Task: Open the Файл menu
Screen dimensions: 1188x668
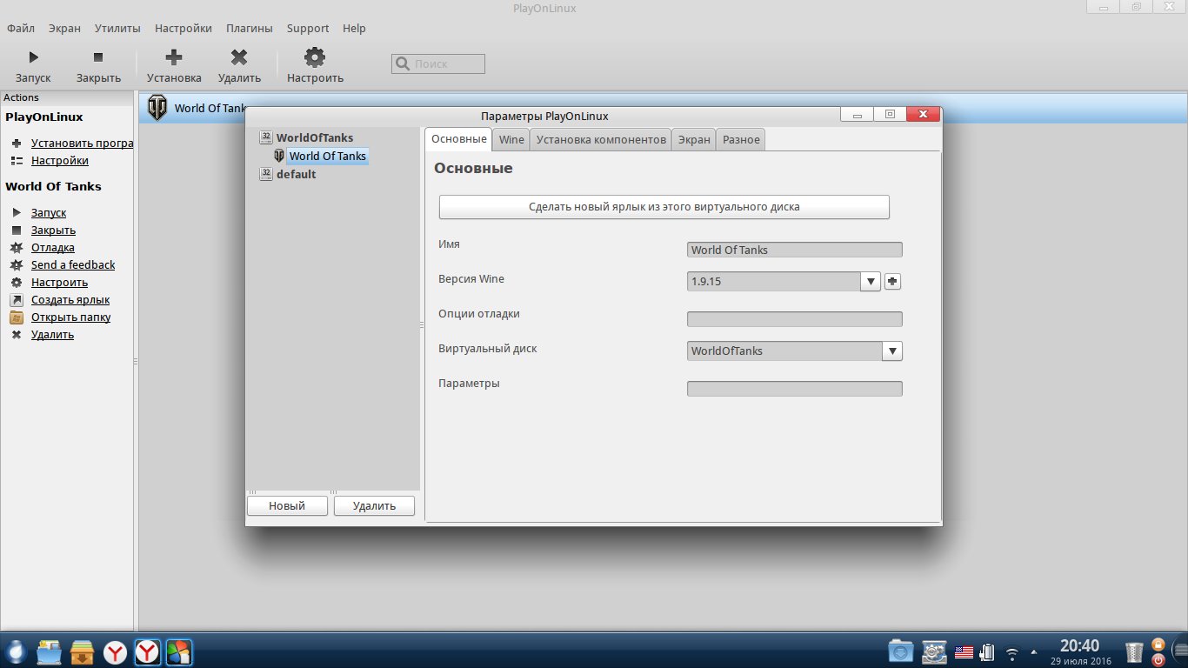Action: [21, 28]
